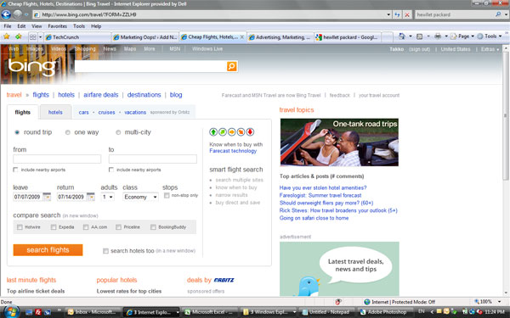
Task: Open Microsoft Excel taskbar button
Action: click(209, 312)
